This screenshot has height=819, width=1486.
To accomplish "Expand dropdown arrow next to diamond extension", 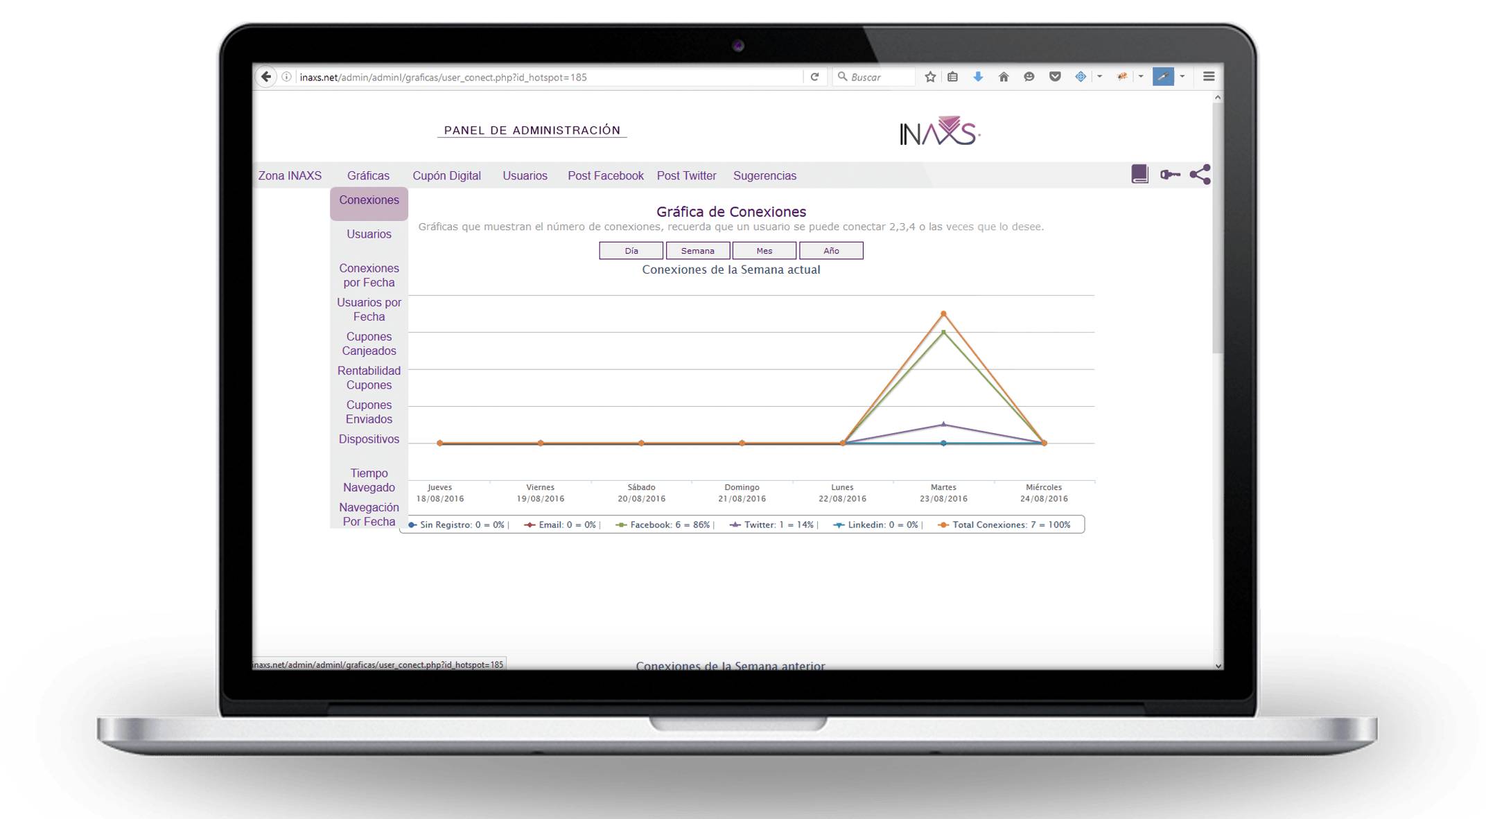I will [1099, 77].
